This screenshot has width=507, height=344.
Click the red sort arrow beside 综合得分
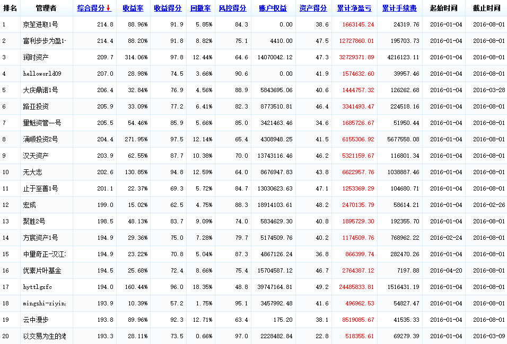coord(108,8)
